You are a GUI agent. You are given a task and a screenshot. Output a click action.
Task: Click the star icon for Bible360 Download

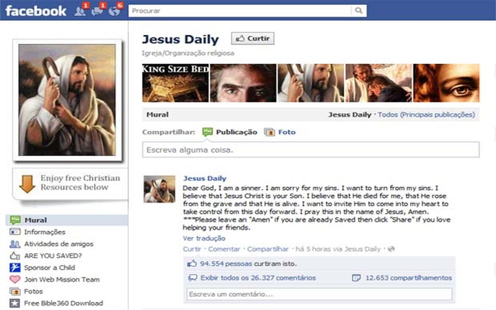pyautogui.click(x=15, y=303)
